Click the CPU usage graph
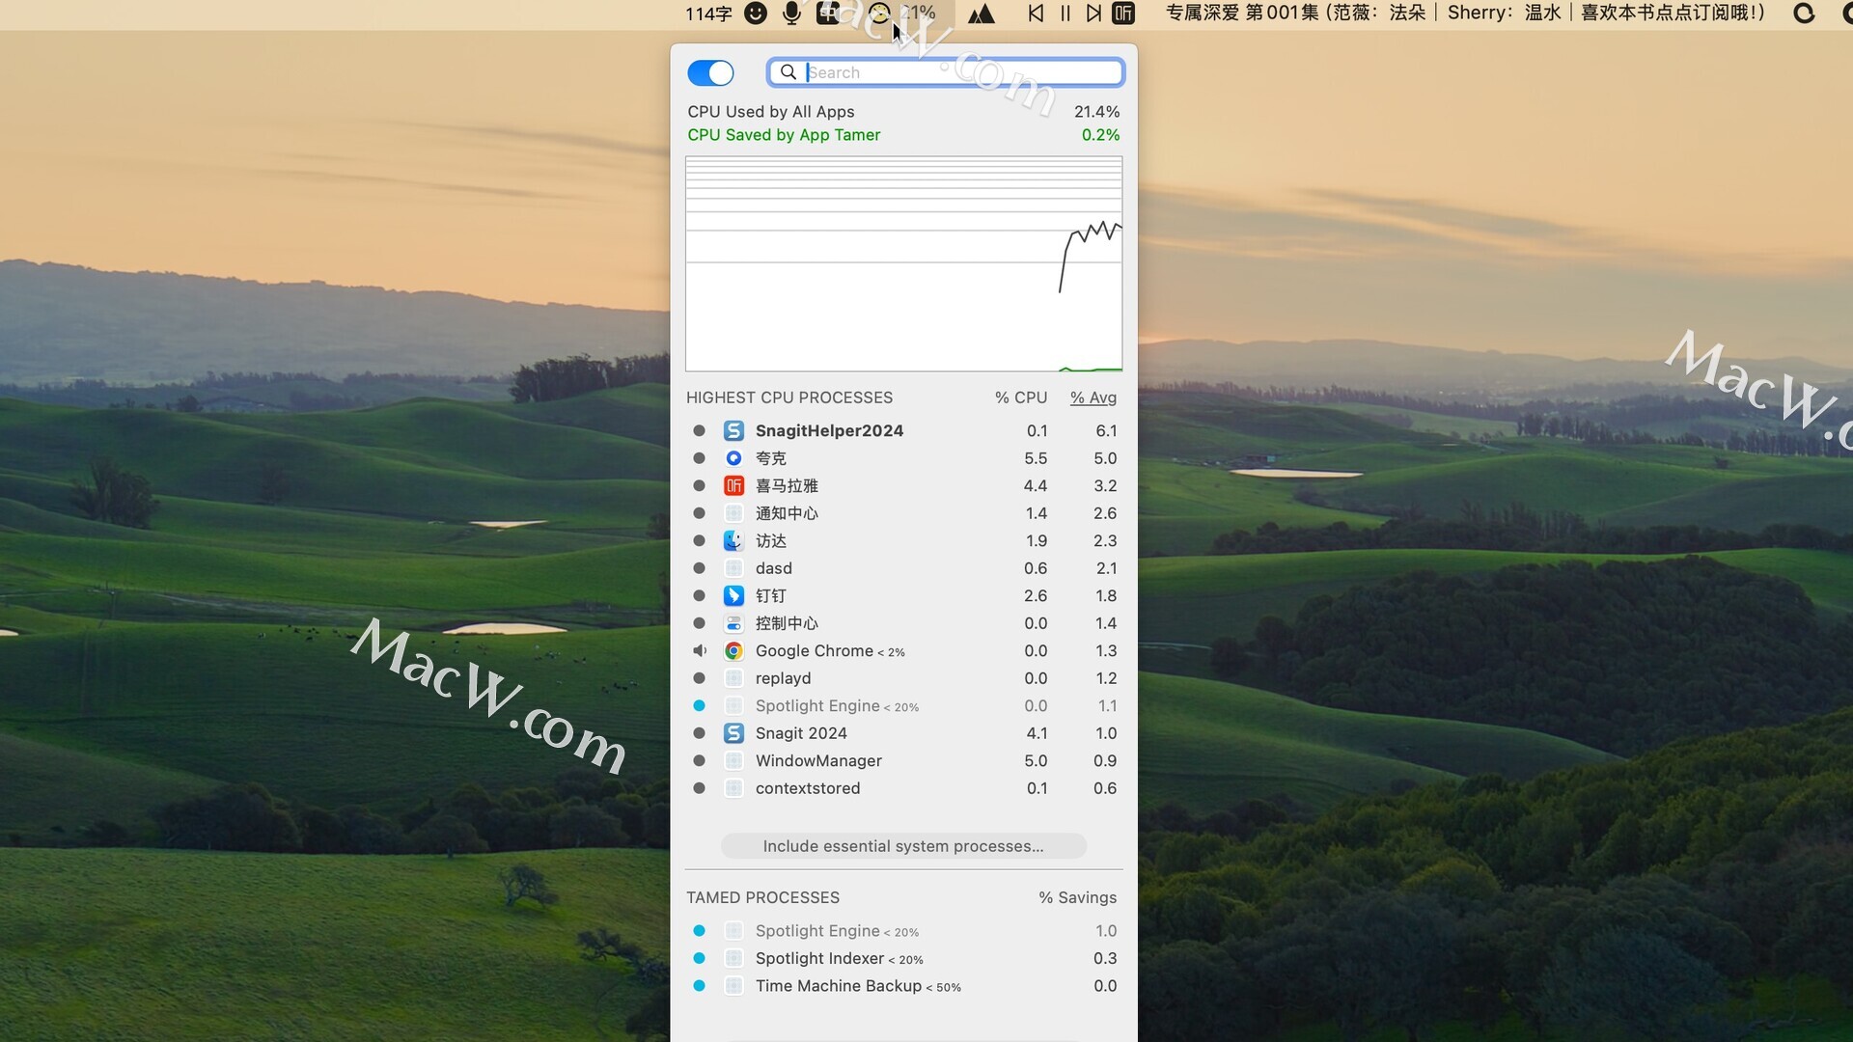The height and width of the screenshot is (1042, 1853). click(x=903, y=263)
